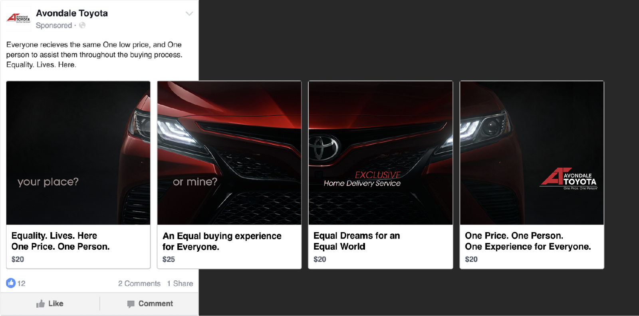The image size is (639, 316).
Task: Click the $20 price under 'Equal World'
Action: pos(320,259)
